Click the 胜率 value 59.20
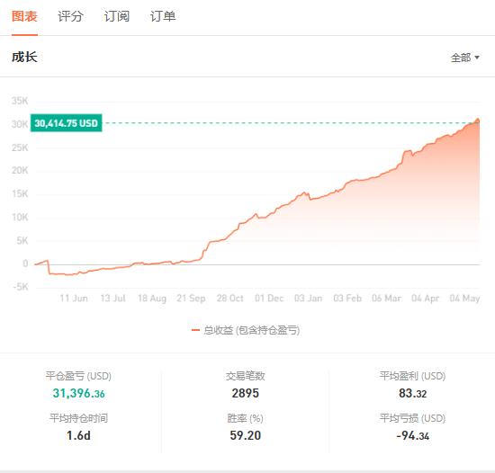Image resolution: width=495 pixels, height=473 pixels. [x=246, y=435]
